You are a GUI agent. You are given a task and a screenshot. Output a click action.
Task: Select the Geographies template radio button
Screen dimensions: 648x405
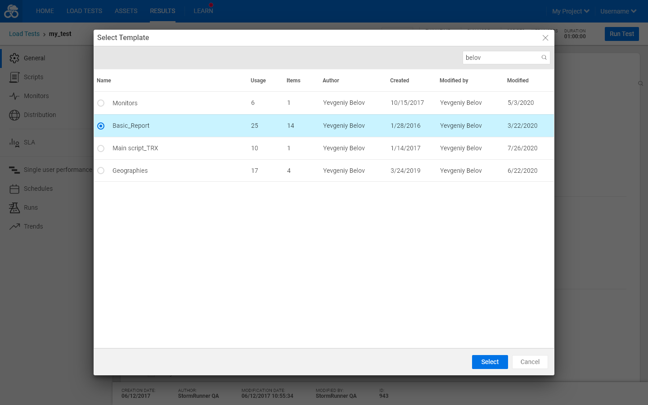101,171
